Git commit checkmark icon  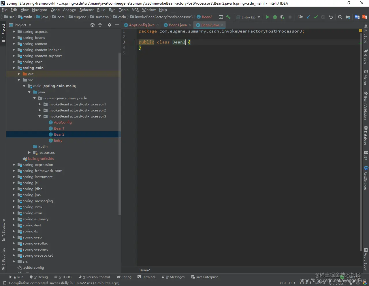click(316, 17)
